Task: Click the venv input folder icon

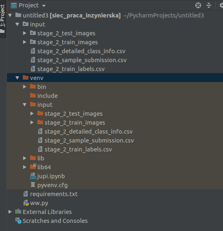Action: (33, 104)
